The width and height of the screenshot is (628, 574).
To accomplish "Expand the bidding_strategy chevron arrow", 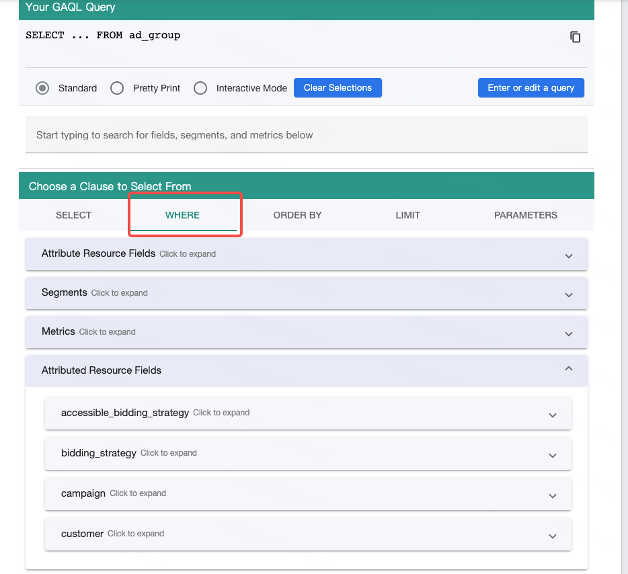I will coord(553,456).
